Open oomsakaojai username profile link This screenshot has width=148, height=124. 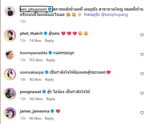[x=32, y=72]
